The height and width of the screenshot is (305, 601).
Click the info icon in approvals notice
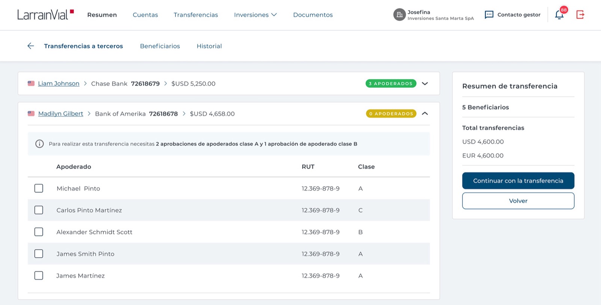click(39, 144)
